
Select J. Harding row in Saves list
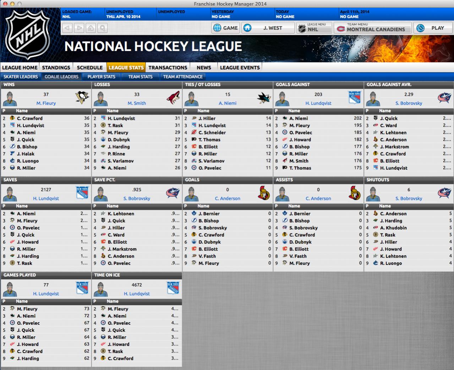46,256
